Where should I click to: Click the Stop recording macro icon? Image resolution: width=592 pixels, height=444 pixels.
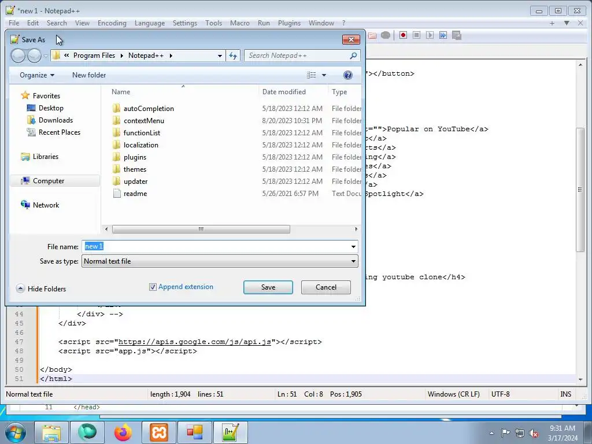tap(416, 35)
